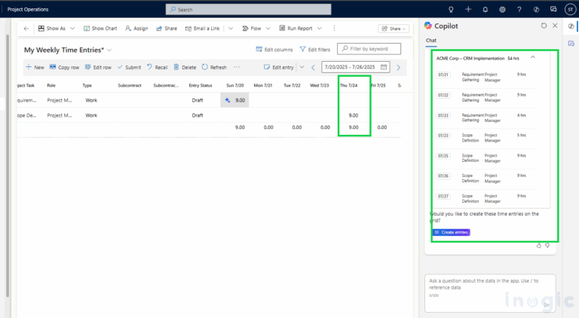The height and width of the screenshot is (318, 579).
Task: Expand the Show As dropdown chevron
Action: [72, 29]
